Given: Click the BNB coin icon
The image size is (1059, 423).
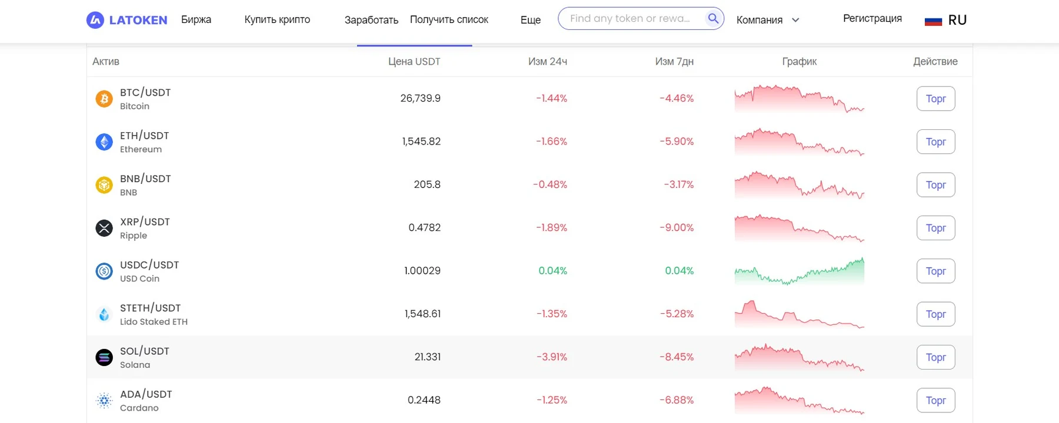Looking at the screenshot, I should (104, 185).
